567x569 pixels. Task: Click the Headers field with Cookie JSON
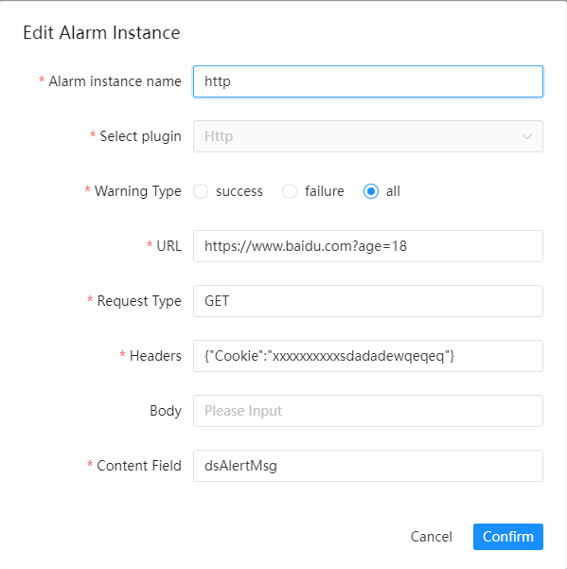pyautogui.click(x=368, y=356)
